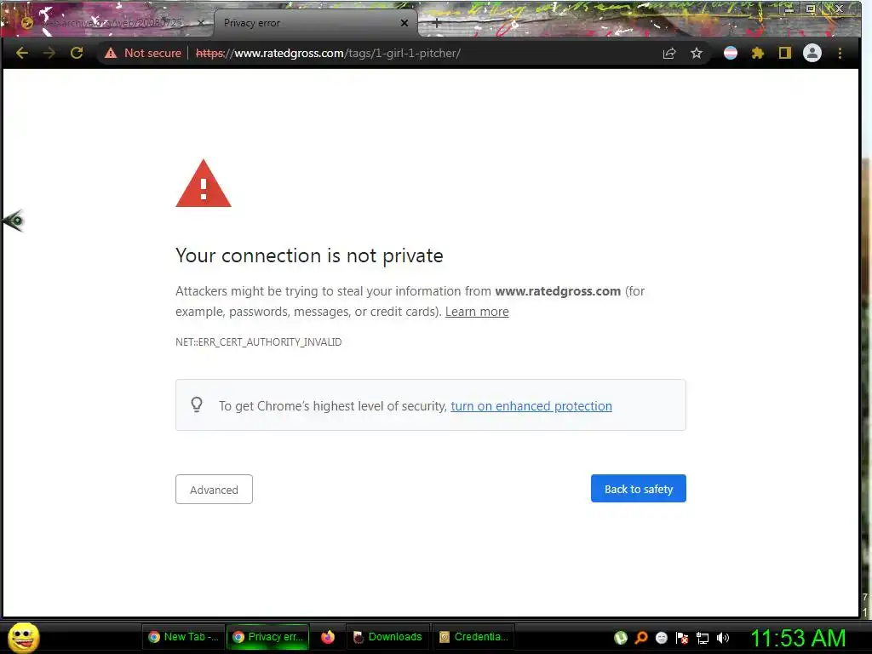The image size is (872, 654).
Task: Minimize the Chrome window
Action: point(789,9)
